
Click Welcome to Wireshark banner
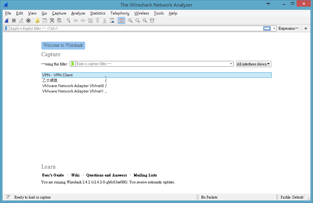point(63,45)
